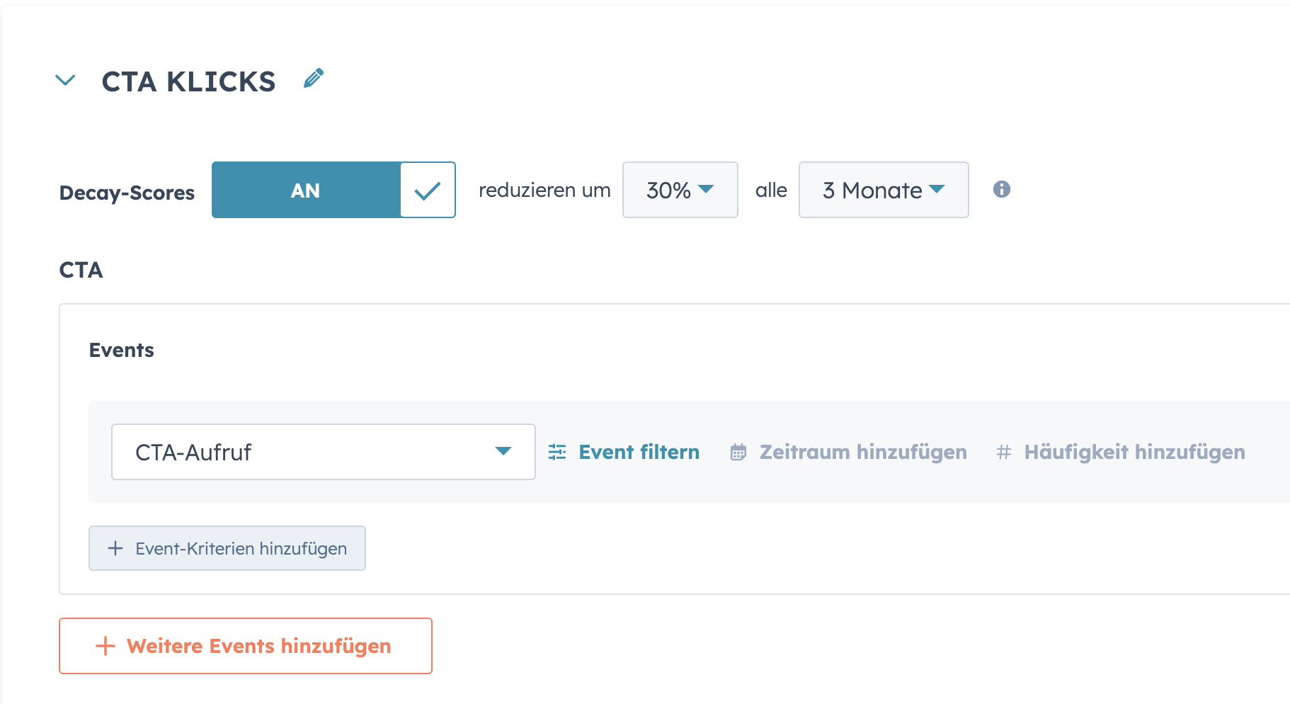This screenshot has height=704, width=1290.
Task: Click the pencil icon to rename CTA KLICKS
Action: 314,79
